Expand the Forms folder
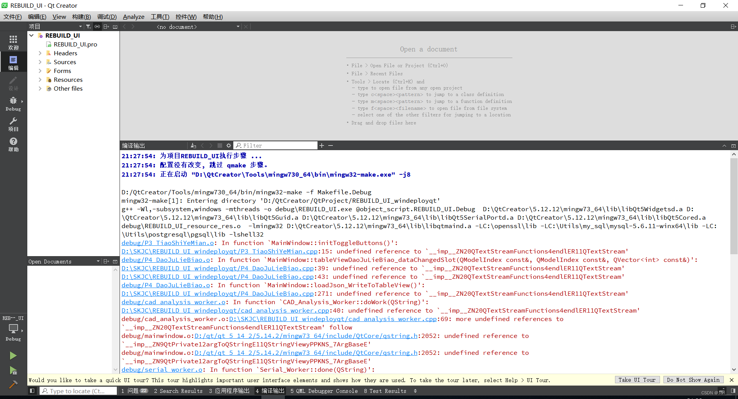This screenshot has height=399, width=738. [x=40, y=71]
